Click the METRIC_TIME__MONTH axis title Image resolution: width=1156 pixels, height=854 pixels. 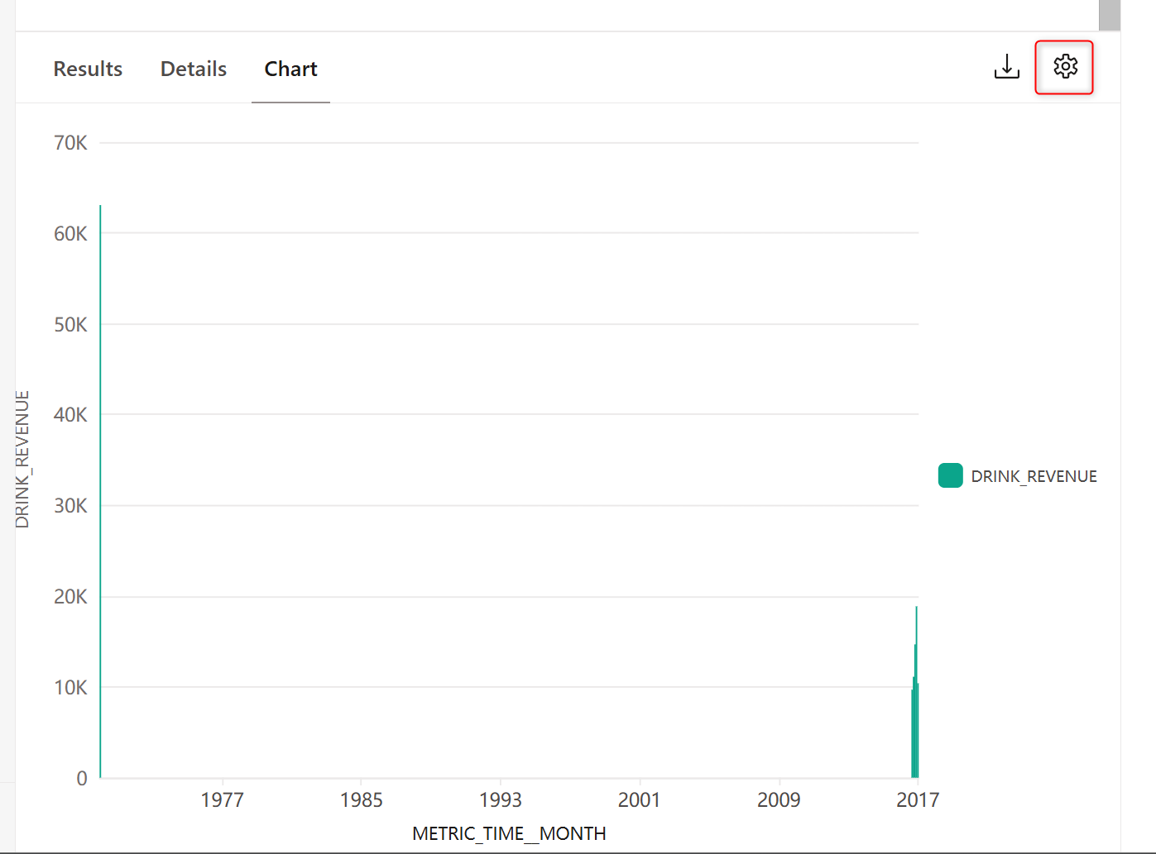pos(509,833)
